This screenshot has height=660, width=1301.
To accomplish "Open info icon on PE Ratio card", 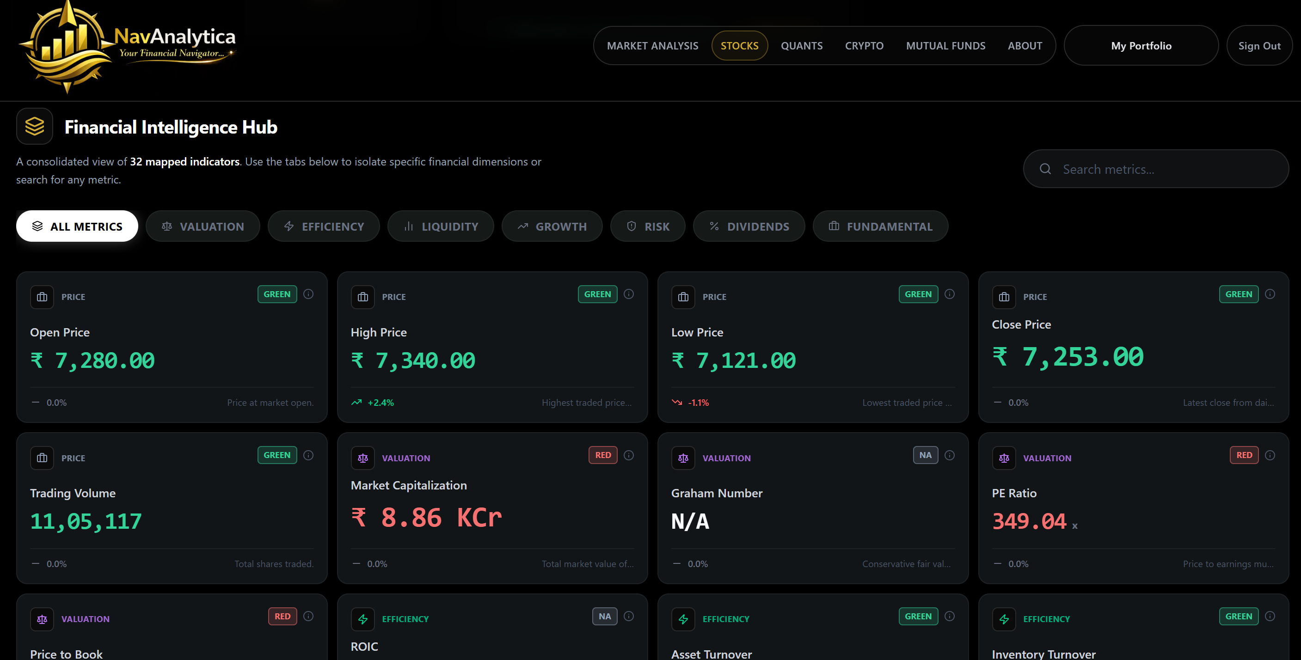I will tap(1270, 455).
